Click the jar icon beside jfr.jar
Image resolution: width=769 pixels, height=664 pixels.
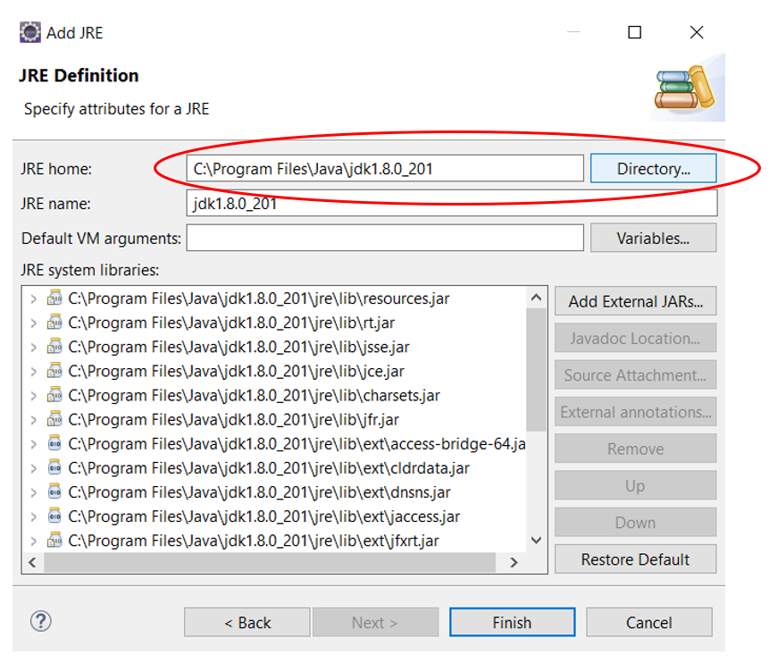(x=54, y=419)
